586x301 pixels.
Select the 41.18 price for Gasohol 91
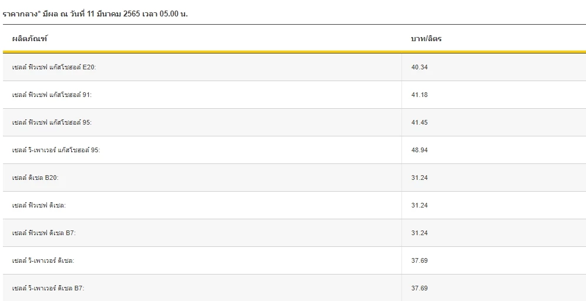pyautogui.click(x=419, y=95)
